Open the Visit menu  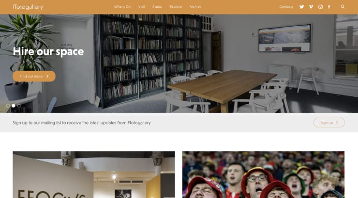[x=141, y=7]
